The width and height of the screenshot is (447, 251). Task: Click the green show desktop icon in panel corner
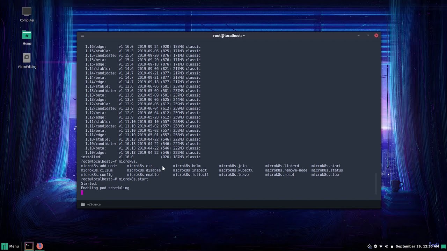coord(443,246)
